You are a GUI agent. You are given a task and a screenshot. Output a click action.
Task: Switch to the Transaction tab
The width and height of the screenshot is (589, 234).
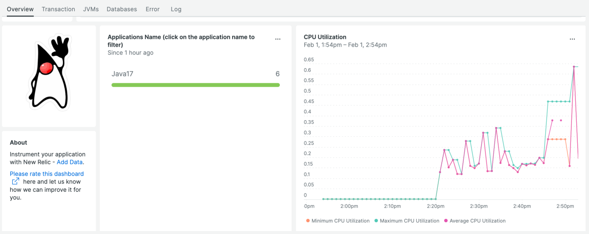coord(58,9)
